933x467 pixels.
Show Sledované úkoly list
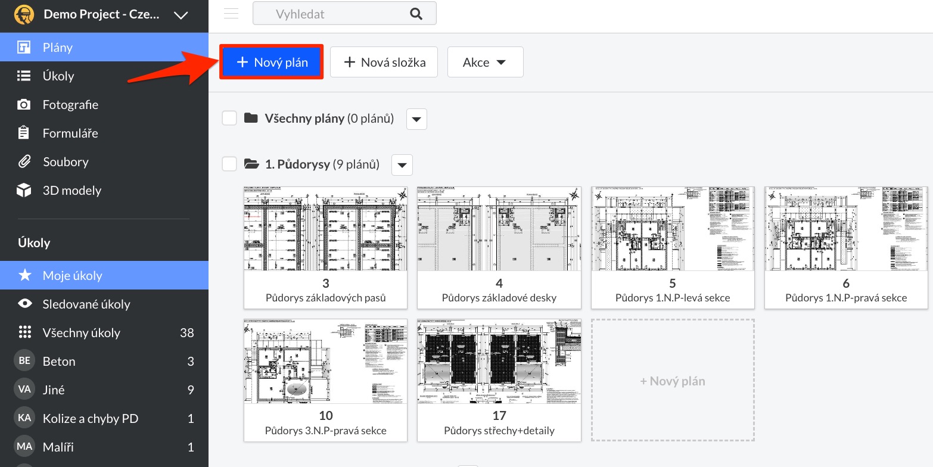(x=104, y=304)
